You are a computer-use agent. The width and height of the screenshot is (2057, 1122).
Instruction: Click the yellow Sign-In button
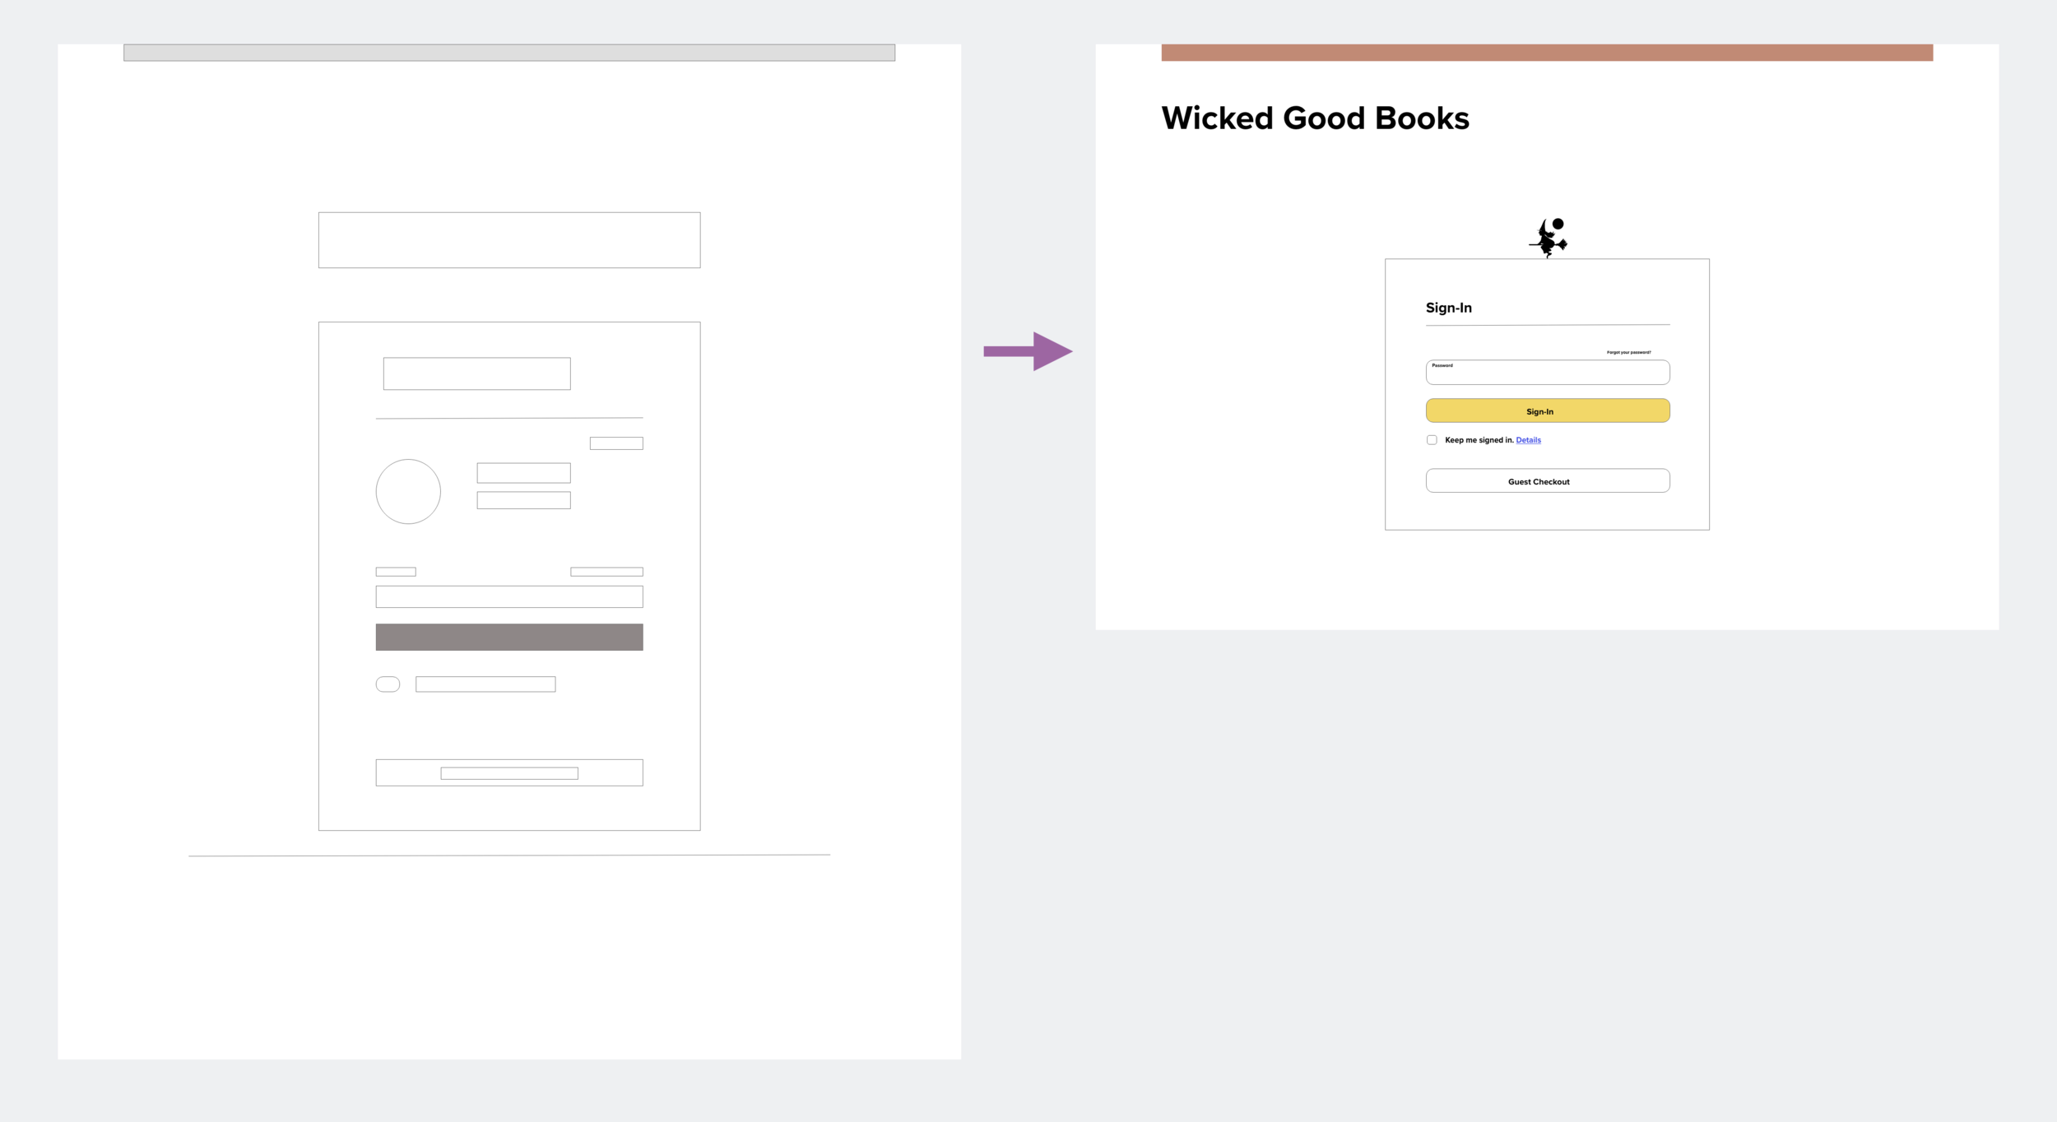(1548, 410)
